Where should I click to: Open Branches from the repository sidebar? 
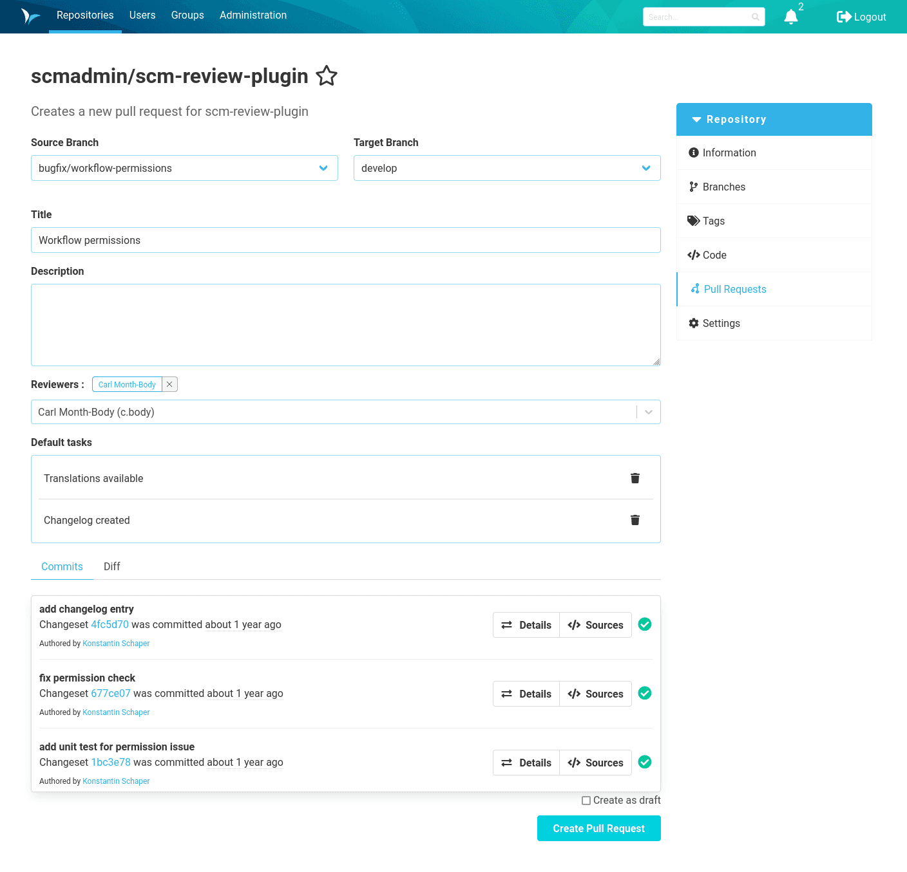tap(724, 187)
